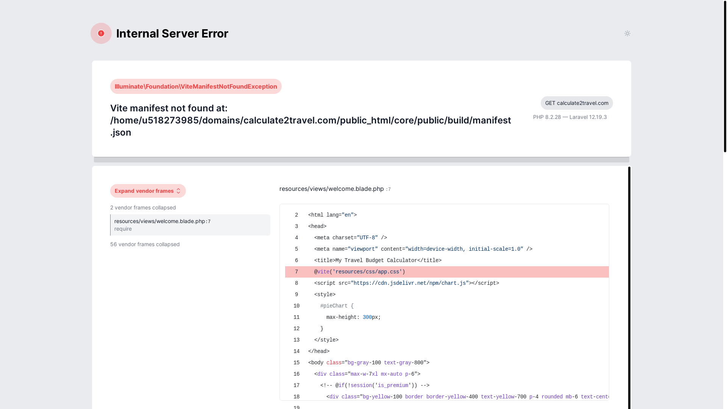The height and width of the screenshot is (409, 727).
Task: Expand the 2 vendor frames collapsed row
Action: [x=143, y=208]
